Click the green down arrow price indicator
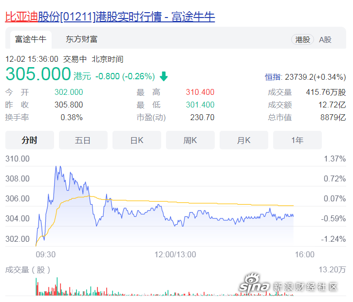353x302 pixels. pos(164,76)
